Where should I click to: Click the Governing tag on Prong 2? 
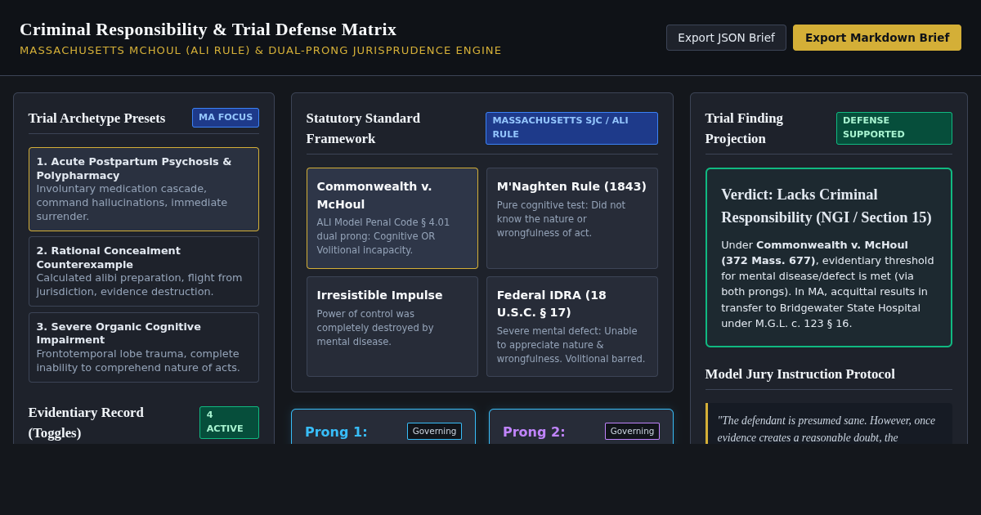point(632,431)
